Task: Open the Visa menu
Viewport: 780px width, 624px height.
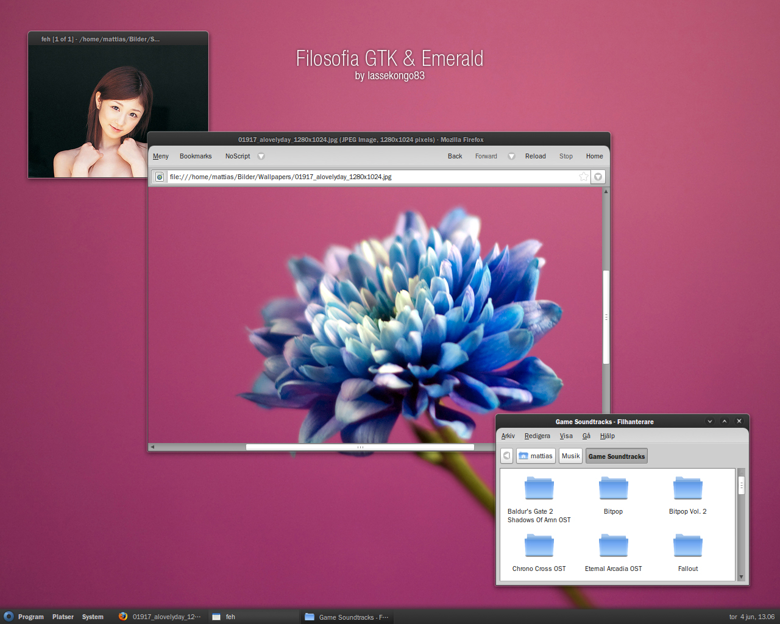Action: click(567, 436)
